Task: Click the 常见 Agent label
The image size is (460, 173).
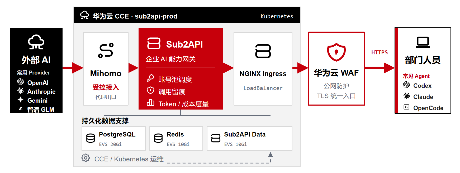Action: [416, 76]
